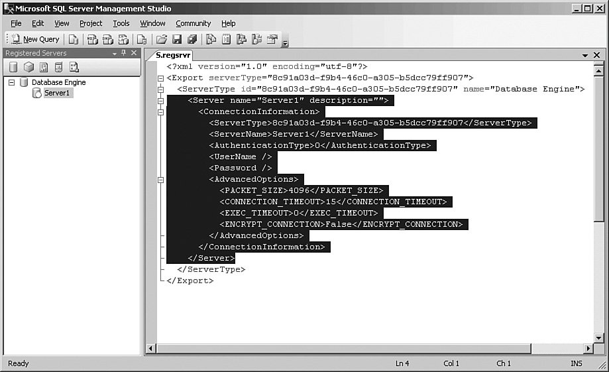Click the vertical scrollbar thumb
Image resolution: width=609 pixels, height=372 pixels.
pyautogui.click(x=598, y=149)
